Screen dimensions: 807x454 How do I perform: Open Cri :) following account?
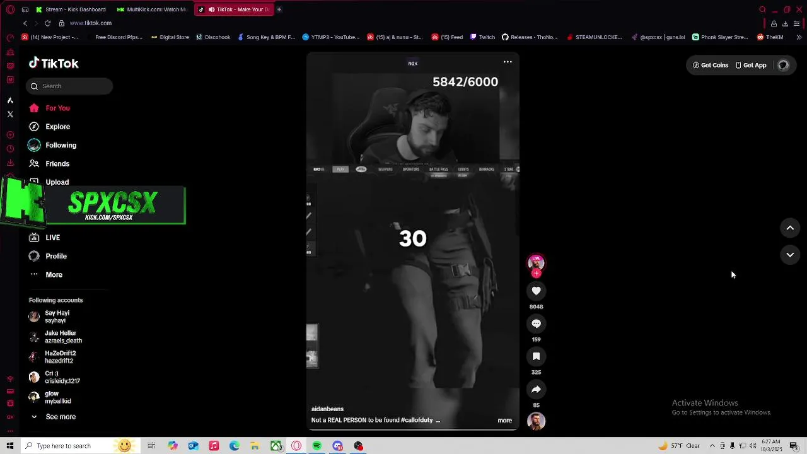[54, 377]
